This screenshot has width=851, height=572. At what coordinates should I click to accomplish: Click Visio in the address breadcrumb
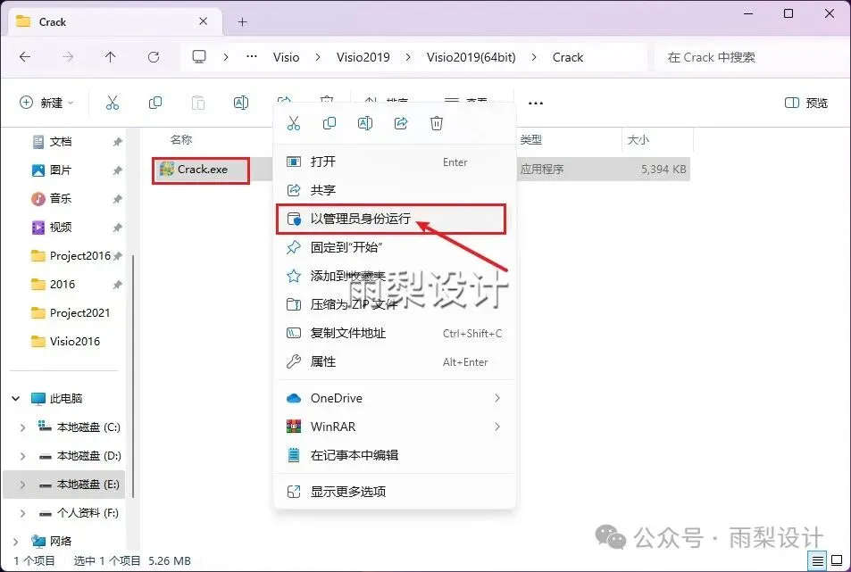pos(286,57)
